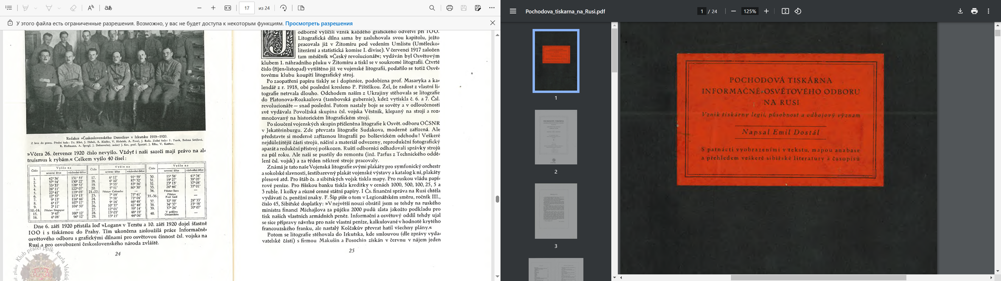
Task: Open Page view options in the left viewer
Action: click(301, 8)
